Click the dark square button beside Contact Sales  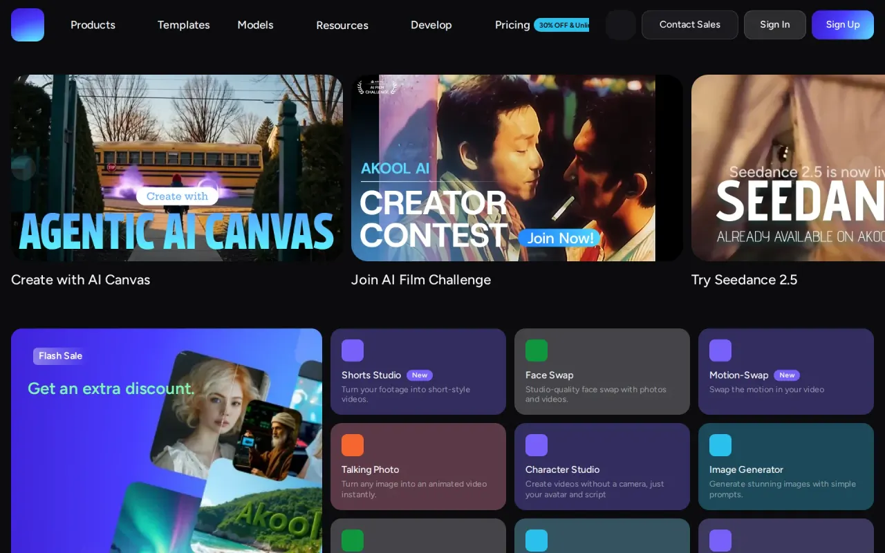(x=621, y=25)
